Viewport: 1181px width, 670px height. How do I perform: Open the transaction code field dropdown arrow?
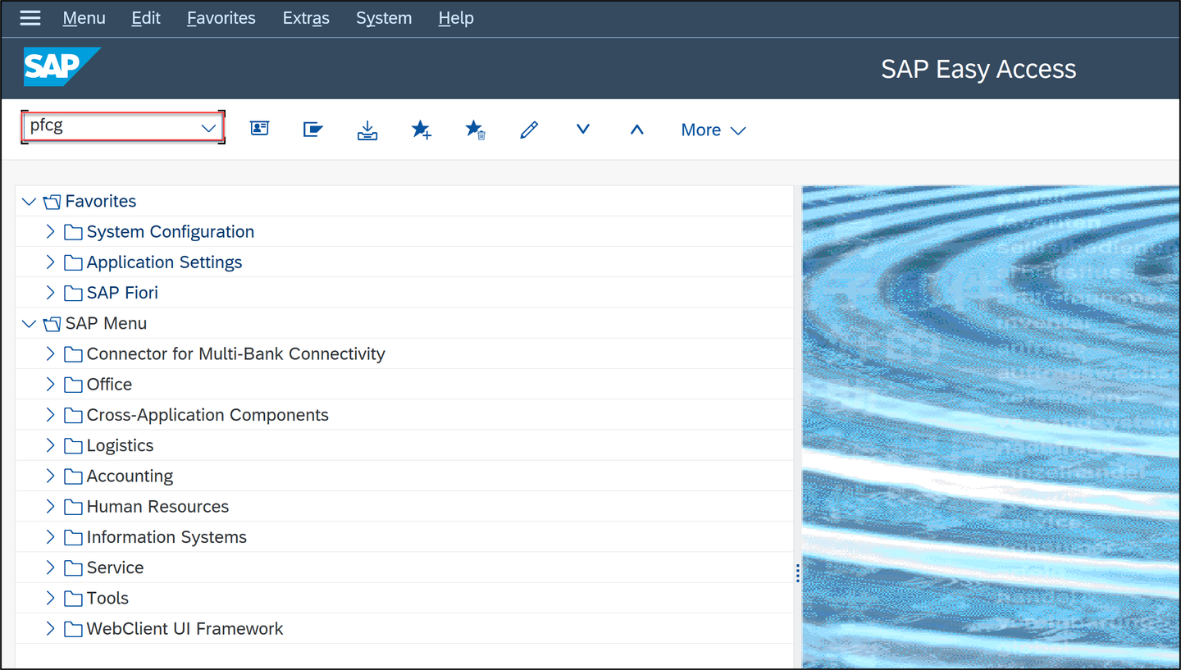tap(208, 128)
